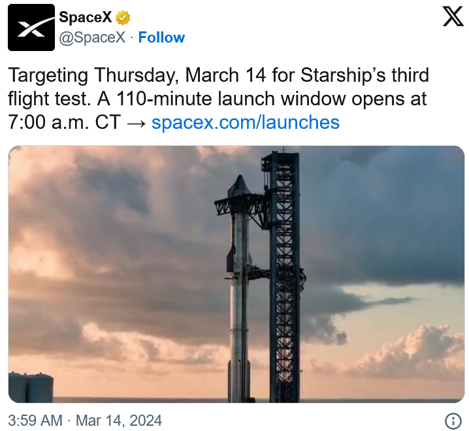This screenshot has width=469, height=431.
Task: Open the Starship launch video thumbnail
Action: point(236,274)
